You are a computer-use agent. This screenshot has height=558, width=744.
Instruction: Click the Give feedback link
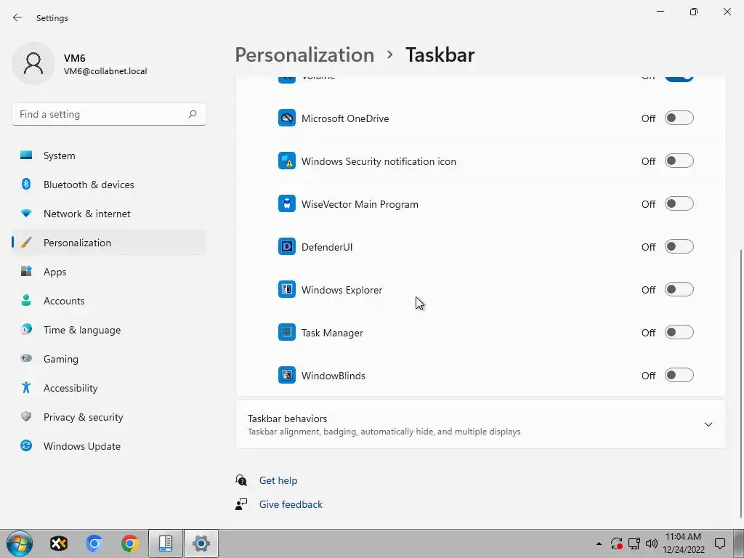coord(291,504)
